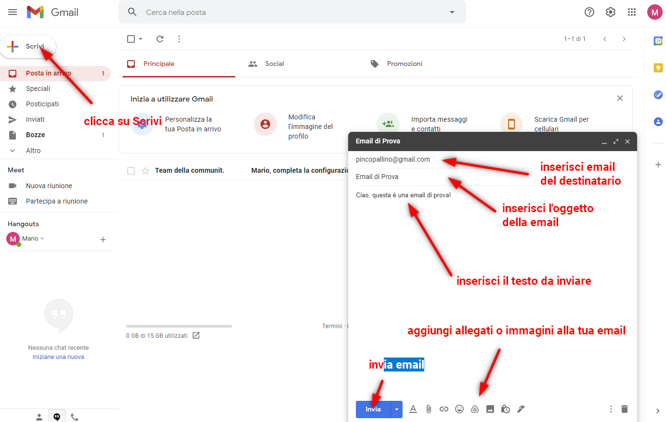Screen dimensions: 666x422
Task: Open inbox toolbar more options
Action: [179, 39]
